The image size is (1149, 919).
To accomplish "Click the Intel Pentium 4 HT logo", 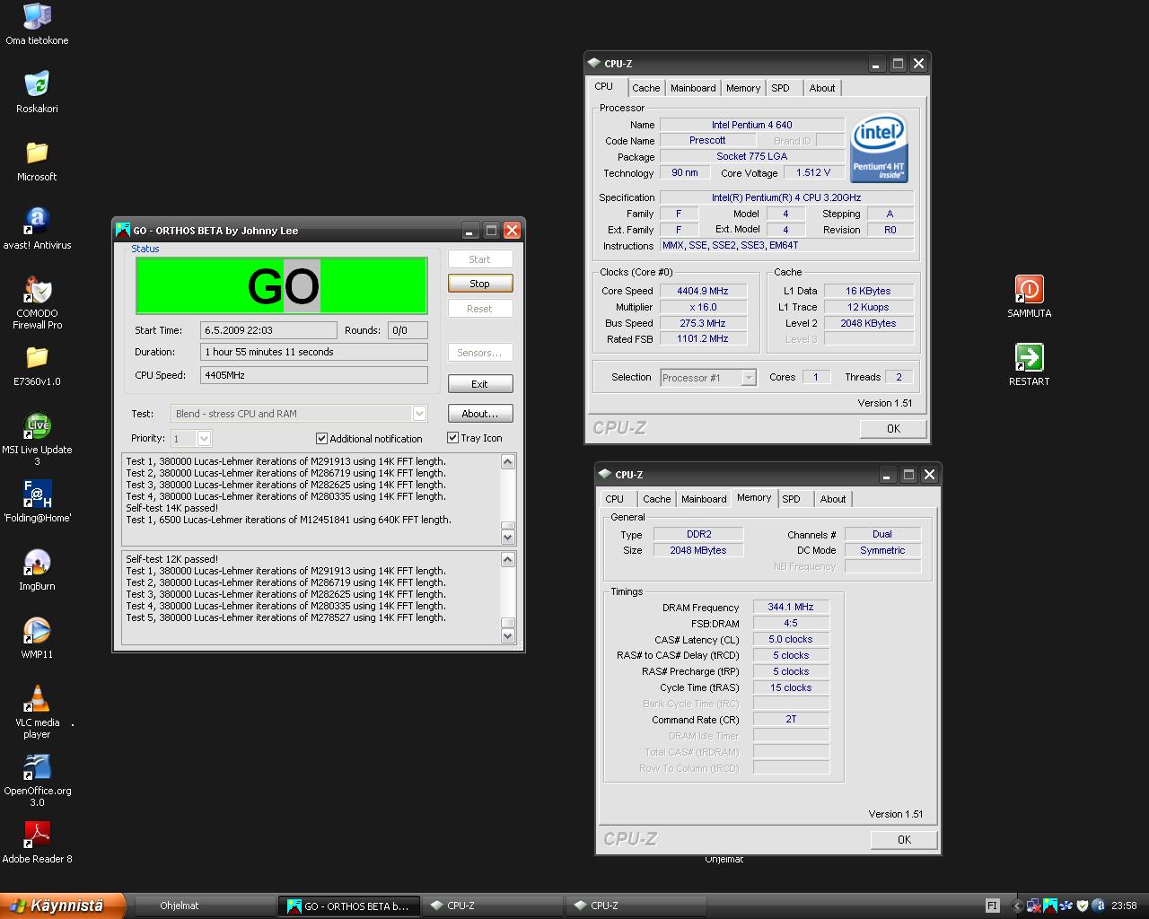I will tap(879, 148).
